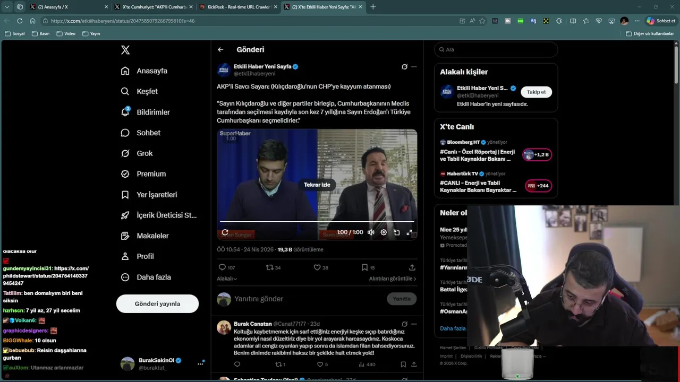Image resolution: width=680 pixels, height=382 pixels.
Task: Reply to post with 107 comments
Action: pyautogui.click(x=227, y=267)
